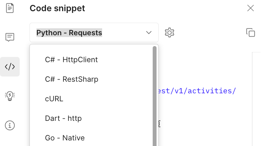This screenshot has height=146, width=265.
Task: Select the Code snippet sidebar icon
Action: 10,67
